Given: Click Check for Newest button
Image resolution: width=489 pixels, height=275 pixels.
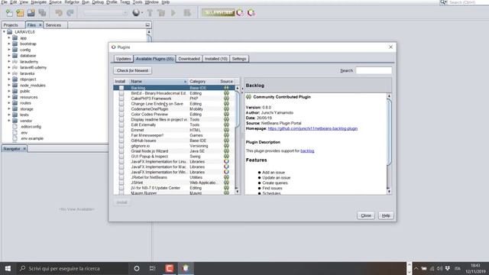Looking at the screenshot, I should coord(132,70).
